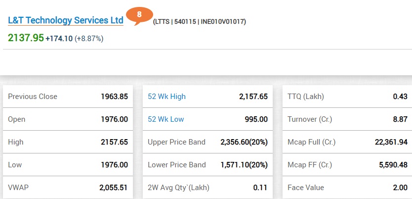Screen dimensions: 412x199
Task: Click the percentage change (+8.87%)
Action: tap(89, 39)
